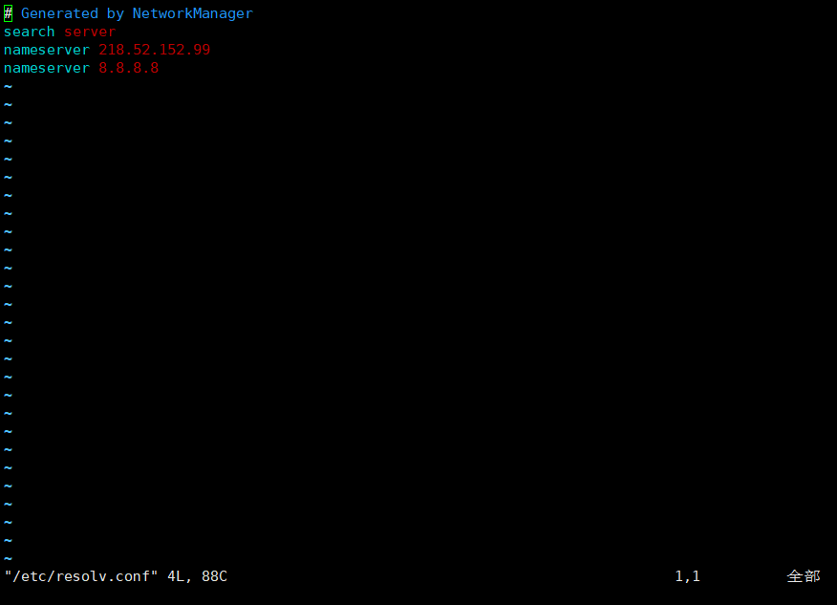Click the red server value
The width and height of the screenshot is (837, 605).
[90, 32]
